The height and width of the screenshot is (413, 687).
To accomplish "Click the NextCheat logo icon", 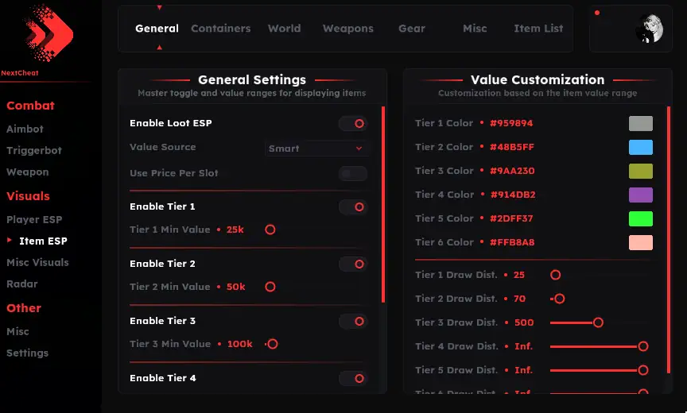I will (x=49, y=33).
